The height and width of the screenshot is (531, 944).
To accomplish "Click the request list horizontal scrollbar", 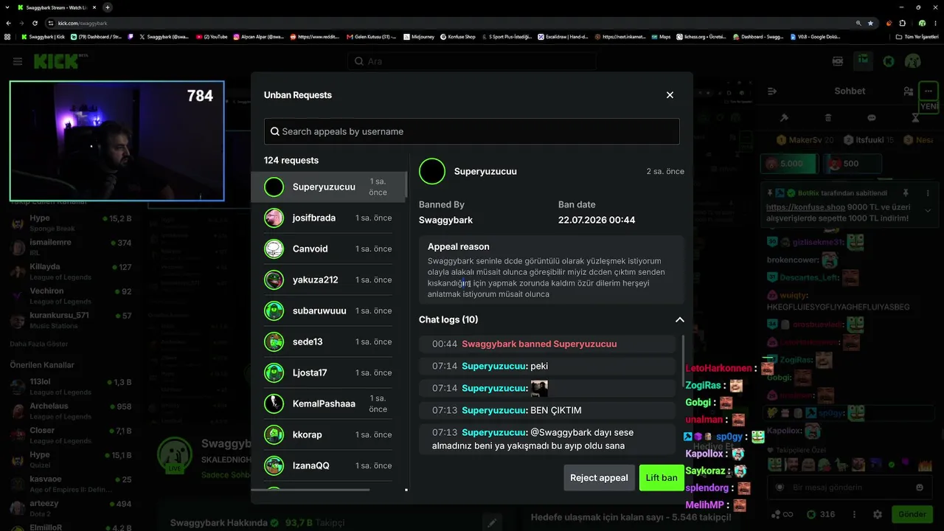I will 310,490.
